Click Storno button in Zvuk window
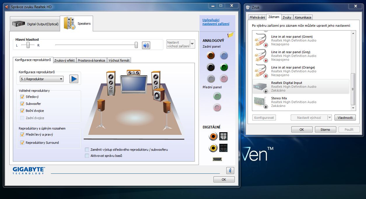 tap(325, 130)
